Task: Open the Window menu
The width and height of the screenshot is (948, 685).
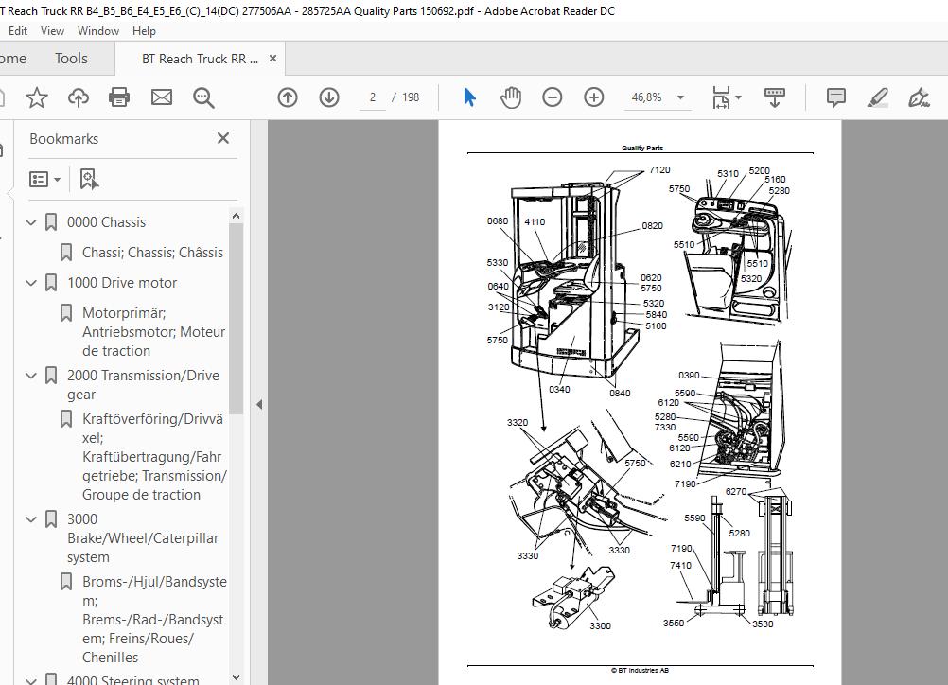Action: pos(97,30)
